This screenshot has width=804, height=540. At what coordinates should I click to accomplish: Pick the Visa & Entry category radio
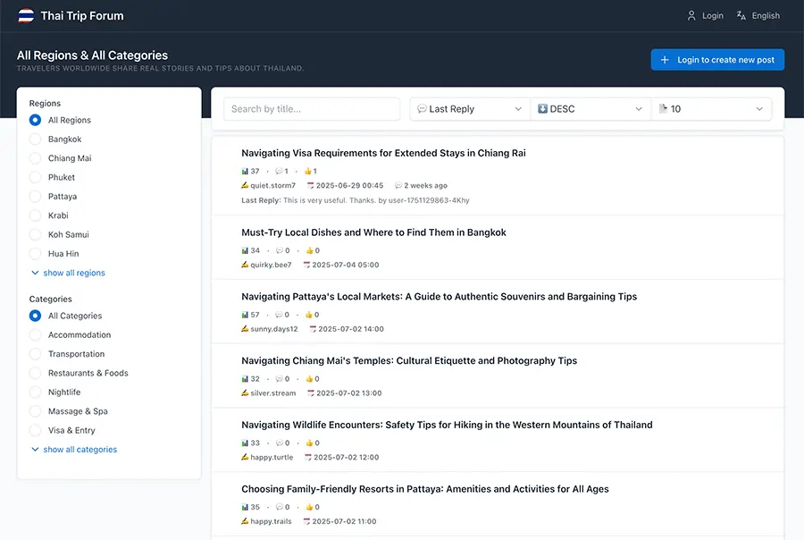point(35,430)
